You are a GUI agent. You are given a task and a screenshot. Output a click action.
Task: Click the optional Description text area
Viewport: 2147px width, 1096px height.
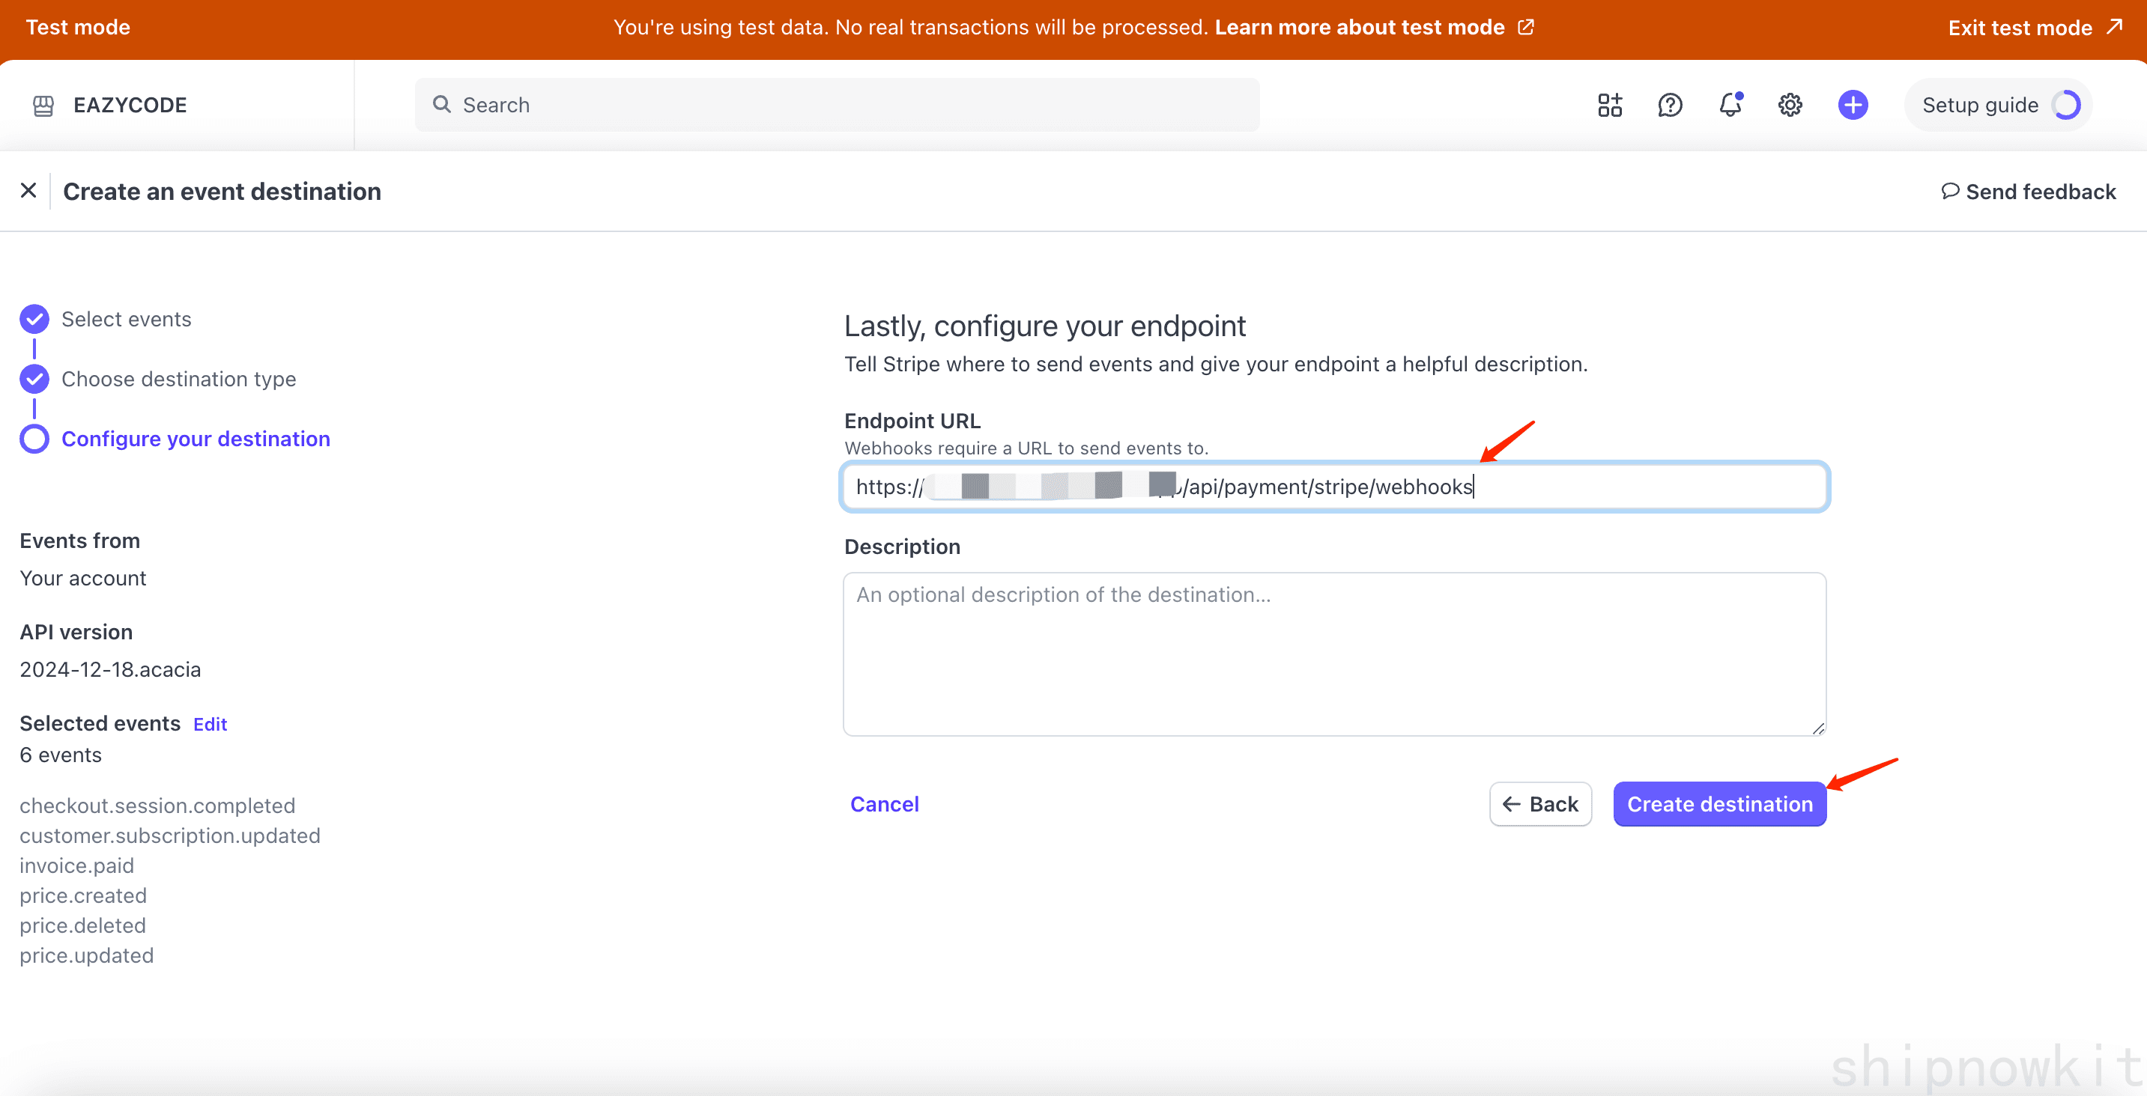point(1333,654)
